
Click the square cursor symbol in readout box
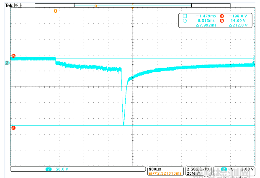pos(185,16)
